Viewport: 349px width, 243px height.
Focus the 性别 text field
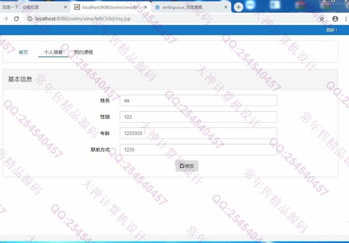[x=198, y=117]
